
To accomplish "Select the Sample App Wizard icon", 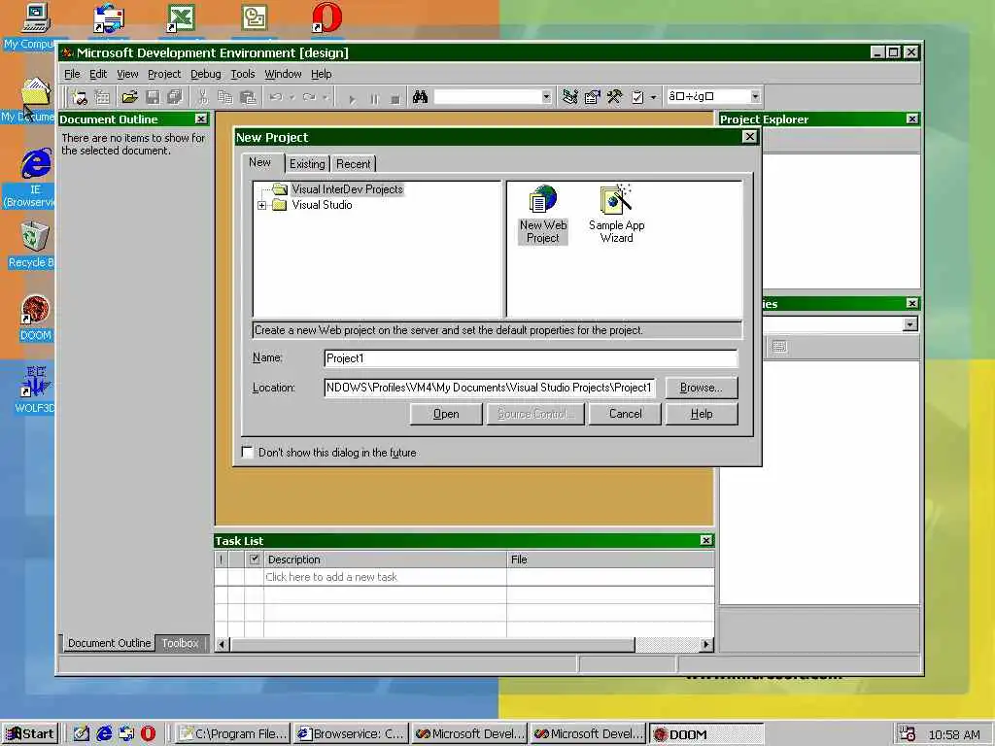I will click(616, 215).
